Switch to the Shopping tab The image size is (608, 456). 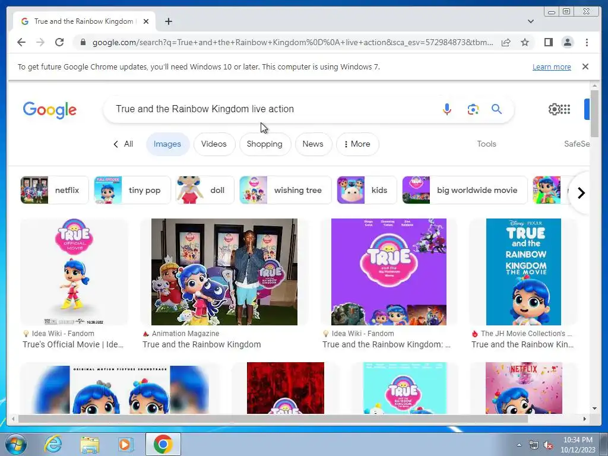264,144
